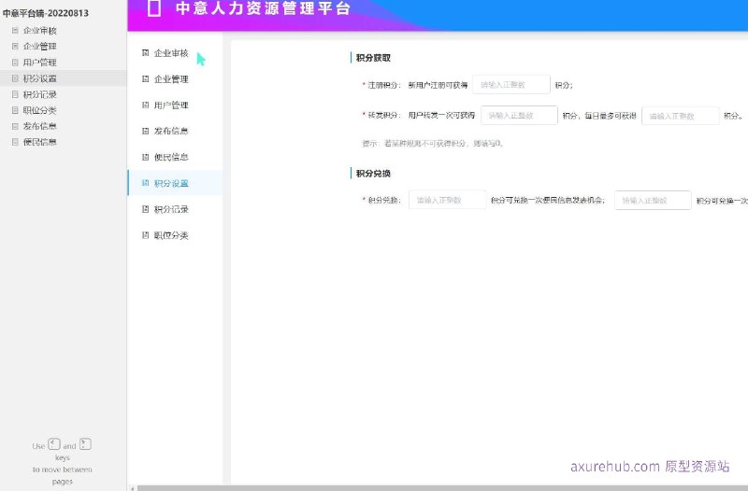748x491 pixels.
Task: Click page icon beside sitemap 发布信息
Action: pyautogui.click(x=15, y=126)
